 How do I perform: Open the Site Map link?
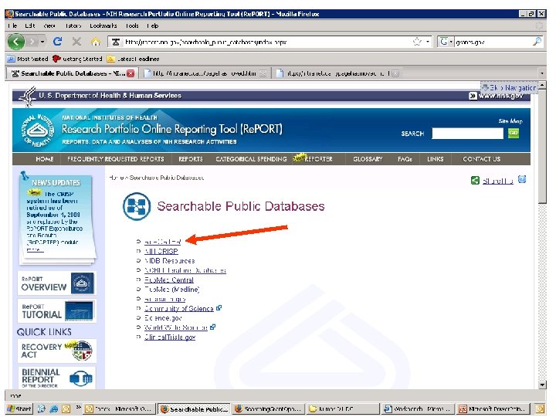point(510,121)
